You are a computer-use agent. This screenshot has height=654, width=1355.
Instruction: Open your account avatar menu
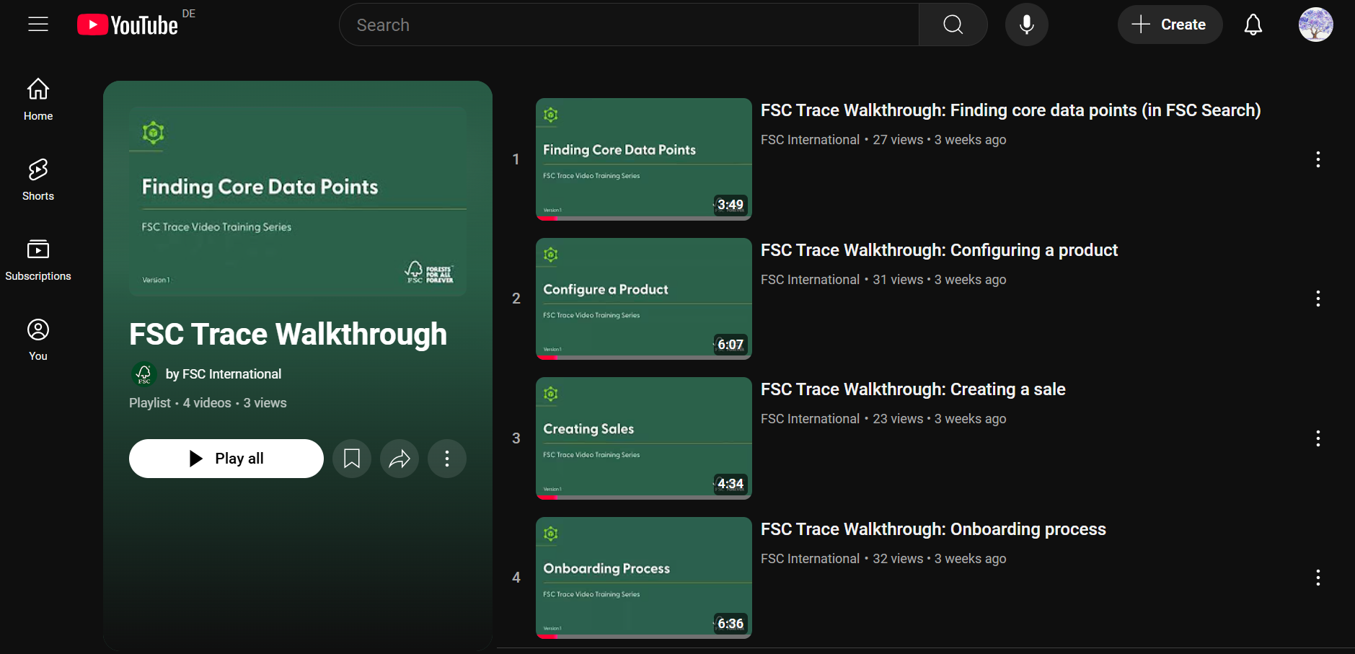point(1315,24)
